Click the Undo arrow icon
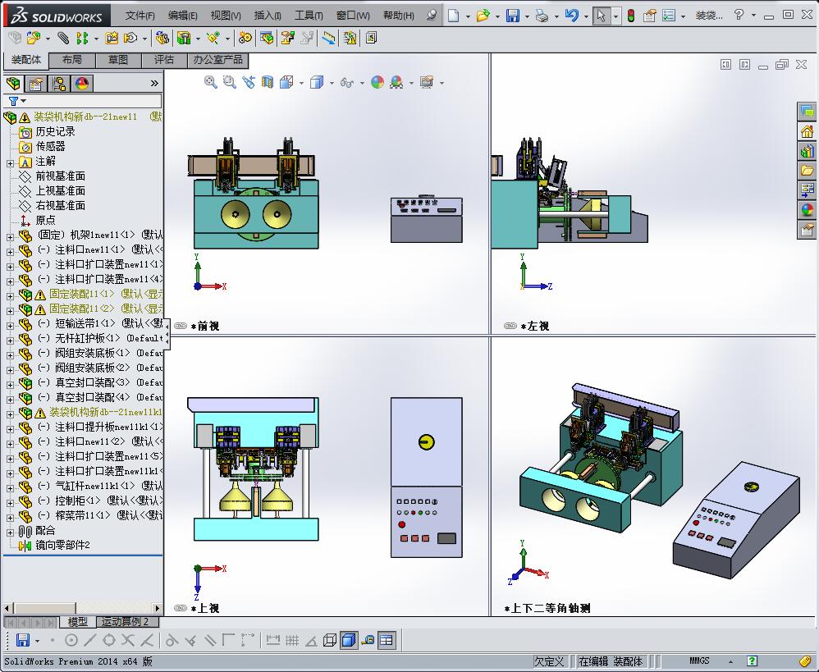The image size is (819, 672). click(x=572, y=16)
